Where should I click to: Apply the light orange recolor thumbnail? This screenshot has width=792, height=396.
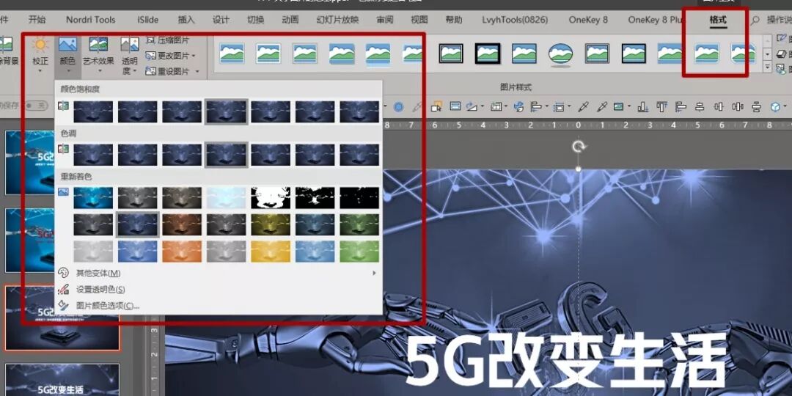point(182,252)
